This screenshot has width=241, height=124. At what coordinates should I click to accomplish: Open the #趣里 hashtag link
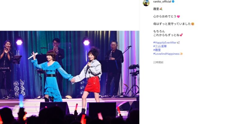tap(157, 50)
